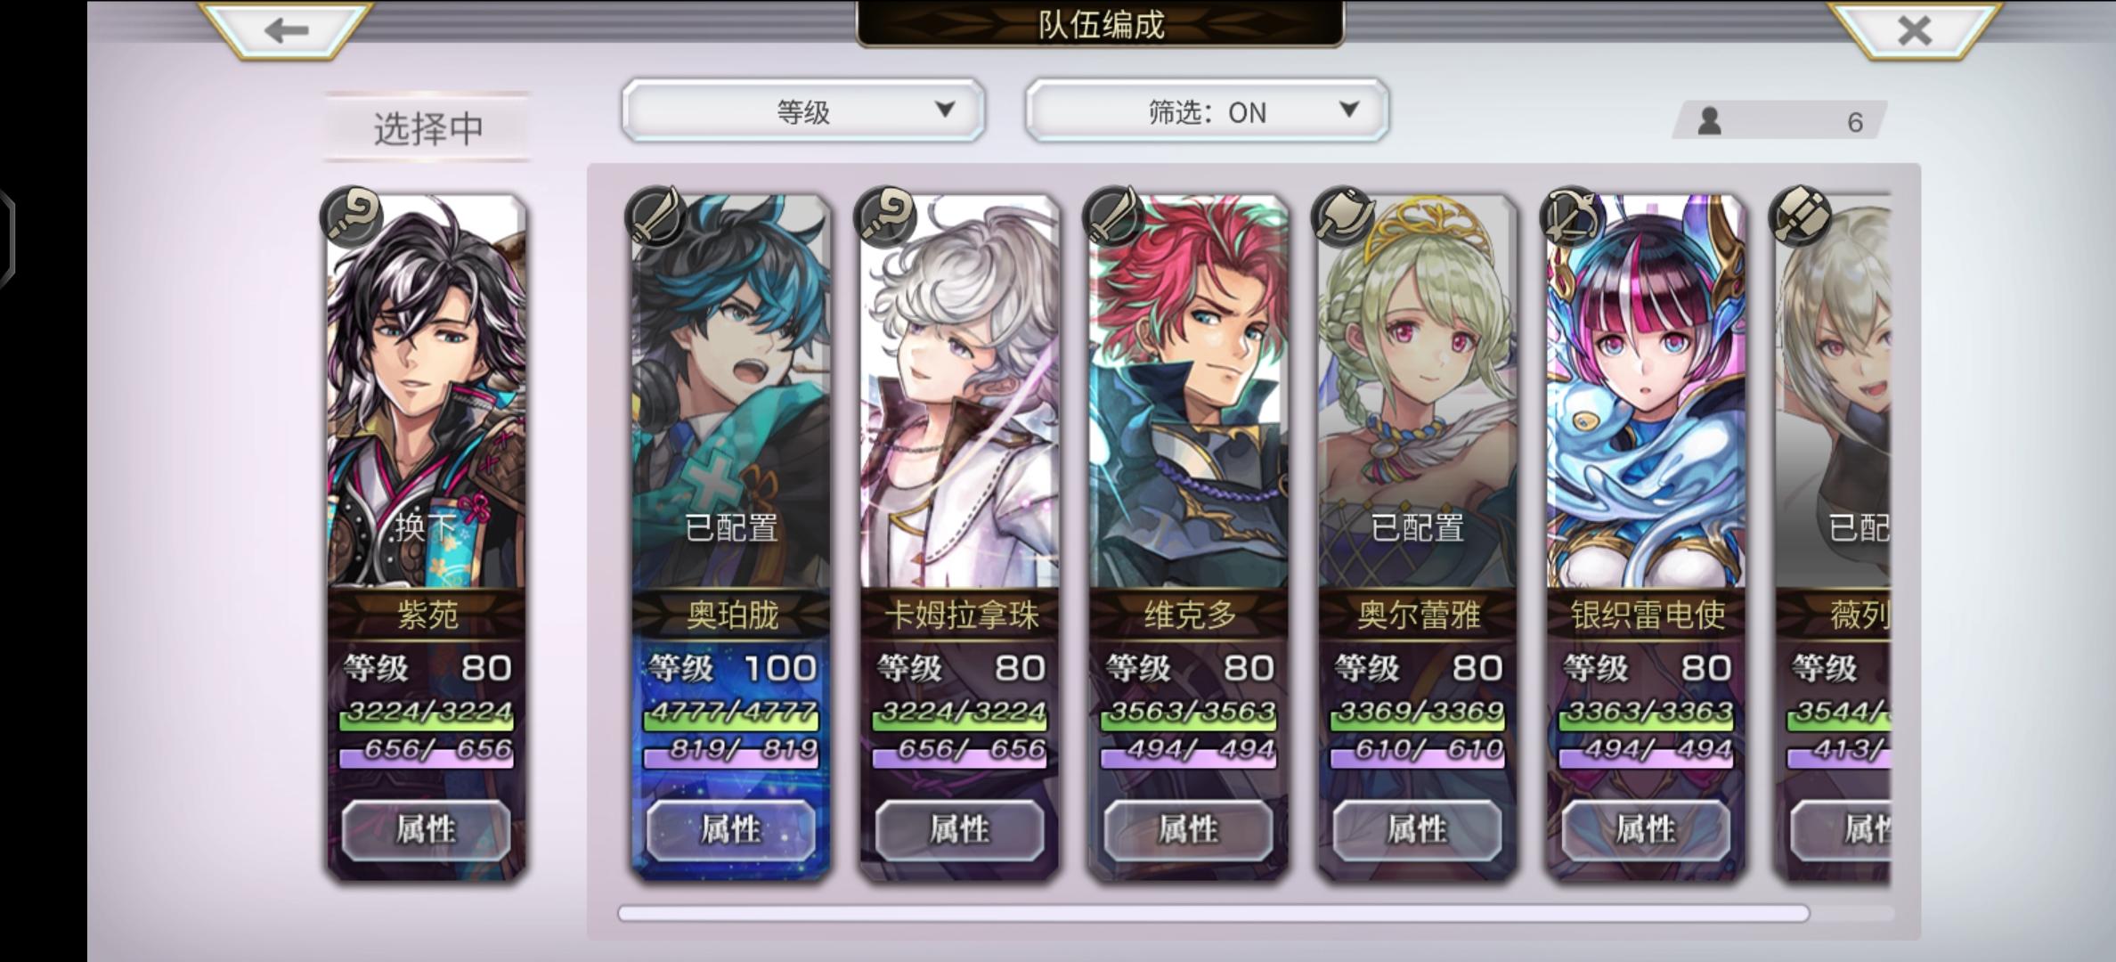This screenshot has width=2116, height=962.
Task: Select 卡姆拉拿珠 character portrait
Action: click(959, 392)
